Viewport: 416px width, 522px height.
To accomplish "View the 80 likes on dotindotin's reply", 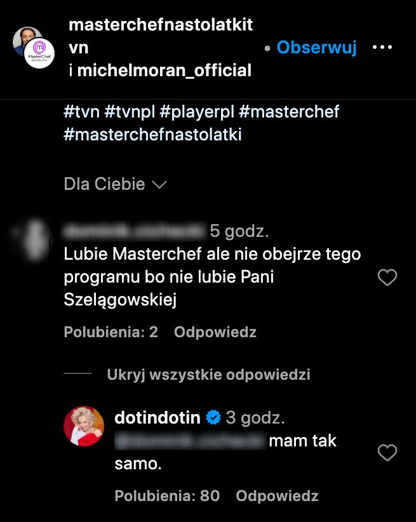I will pyautogui.click(x=167, y=496).
